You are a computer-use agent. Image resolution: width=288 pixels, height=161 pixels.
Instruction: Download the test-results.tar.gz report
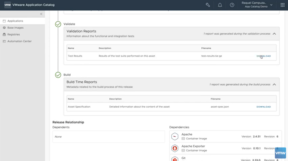[264, 56]
